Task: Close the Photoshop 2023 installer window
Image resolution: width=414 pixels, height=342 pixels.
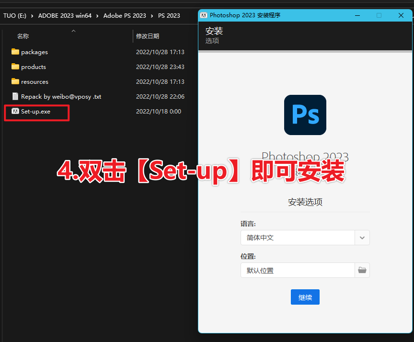Action: coord(401,15)
